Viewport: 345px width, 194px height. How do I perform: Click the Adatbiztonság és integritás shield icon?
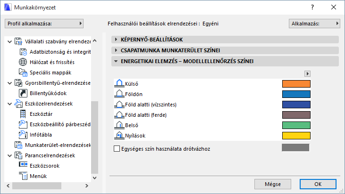(x=23, y=52)
